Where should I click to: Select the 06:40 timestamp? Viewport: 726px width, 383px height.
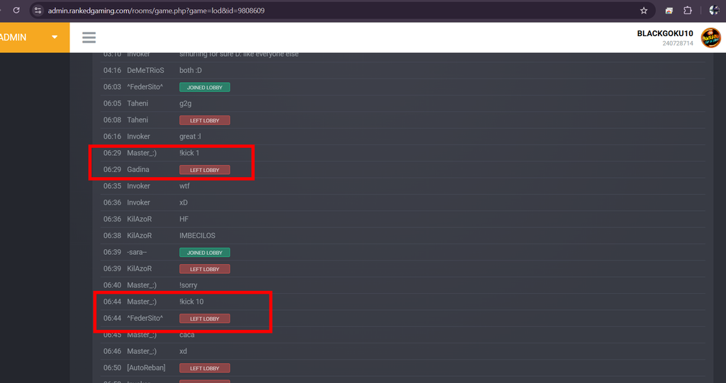click(112, 285)
